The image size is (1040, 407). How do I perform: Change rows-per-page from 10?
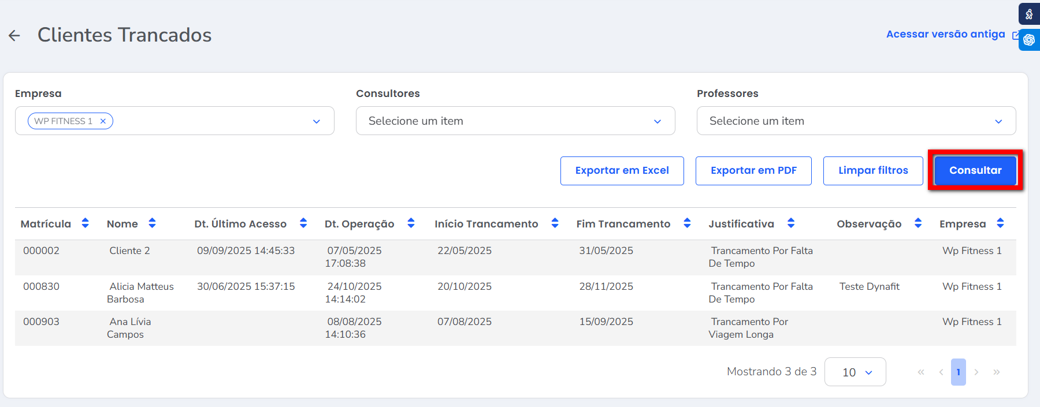855,372
